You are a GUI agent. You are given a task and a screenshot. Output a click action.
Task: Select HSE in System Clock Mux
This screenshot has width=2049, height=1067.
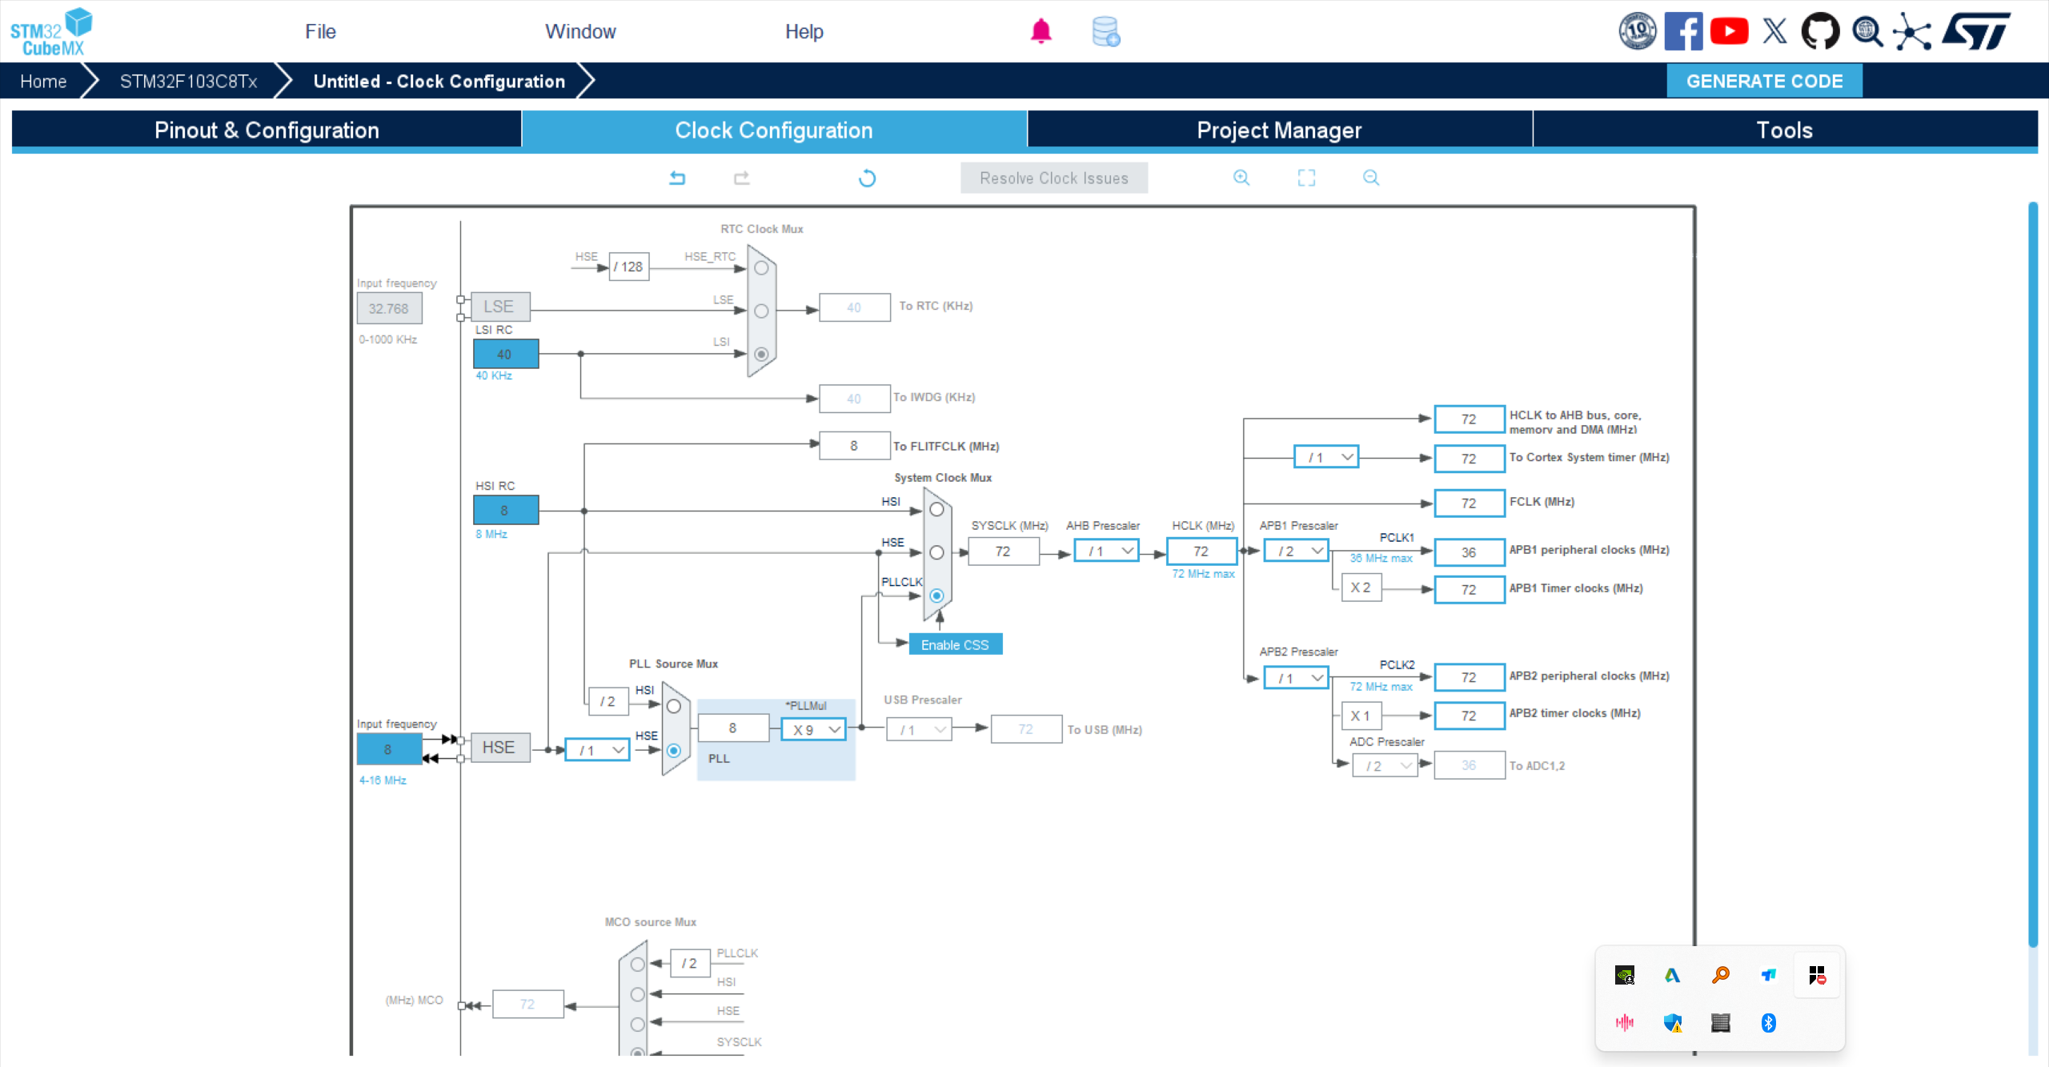936,552
